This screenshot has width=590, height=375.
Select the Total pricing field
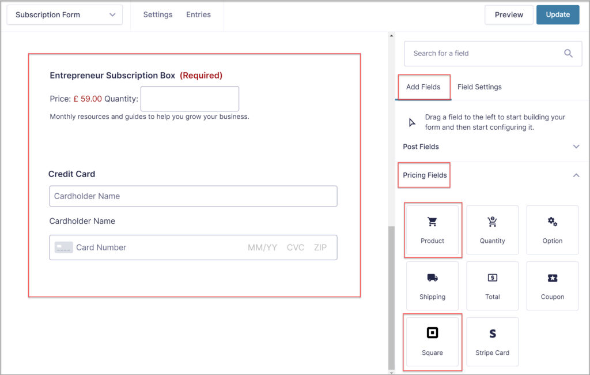tap(492, 285)
